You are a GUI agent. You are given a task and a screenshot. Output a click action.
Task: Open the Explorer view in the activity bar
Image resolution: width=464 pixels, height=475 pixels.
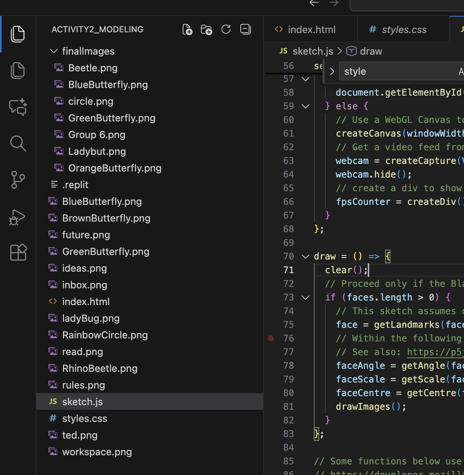pos(18,33)
